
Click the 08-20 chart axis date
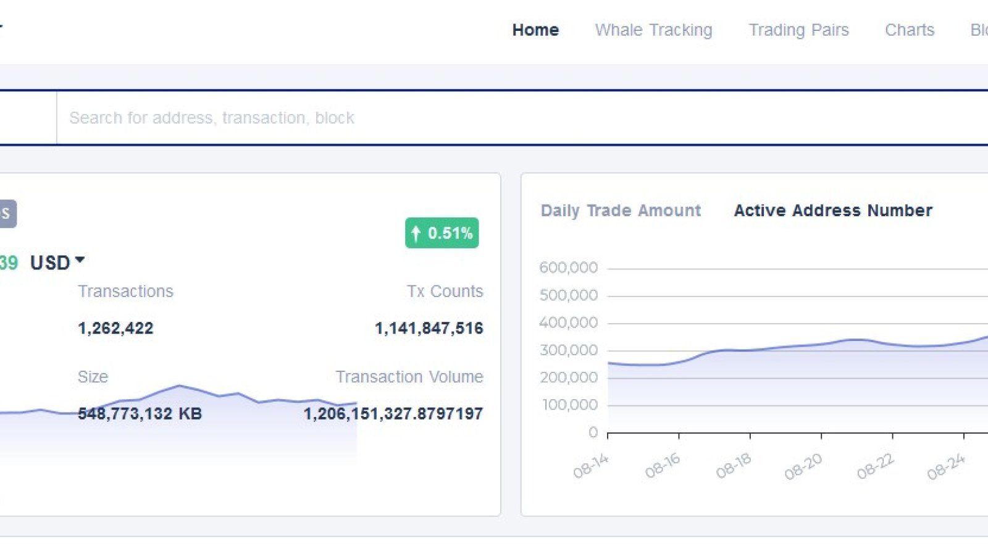click(x=803, y=466)
